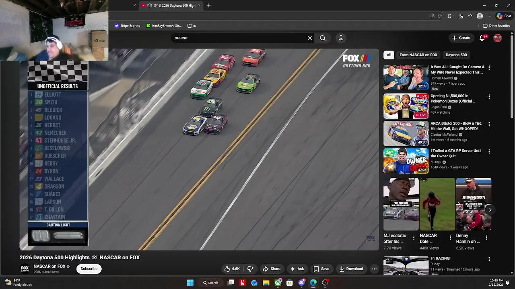Viewport: 515px width, 289px height.
Task: Open Logan Paul live stream thumbnail
Action: 406,106
